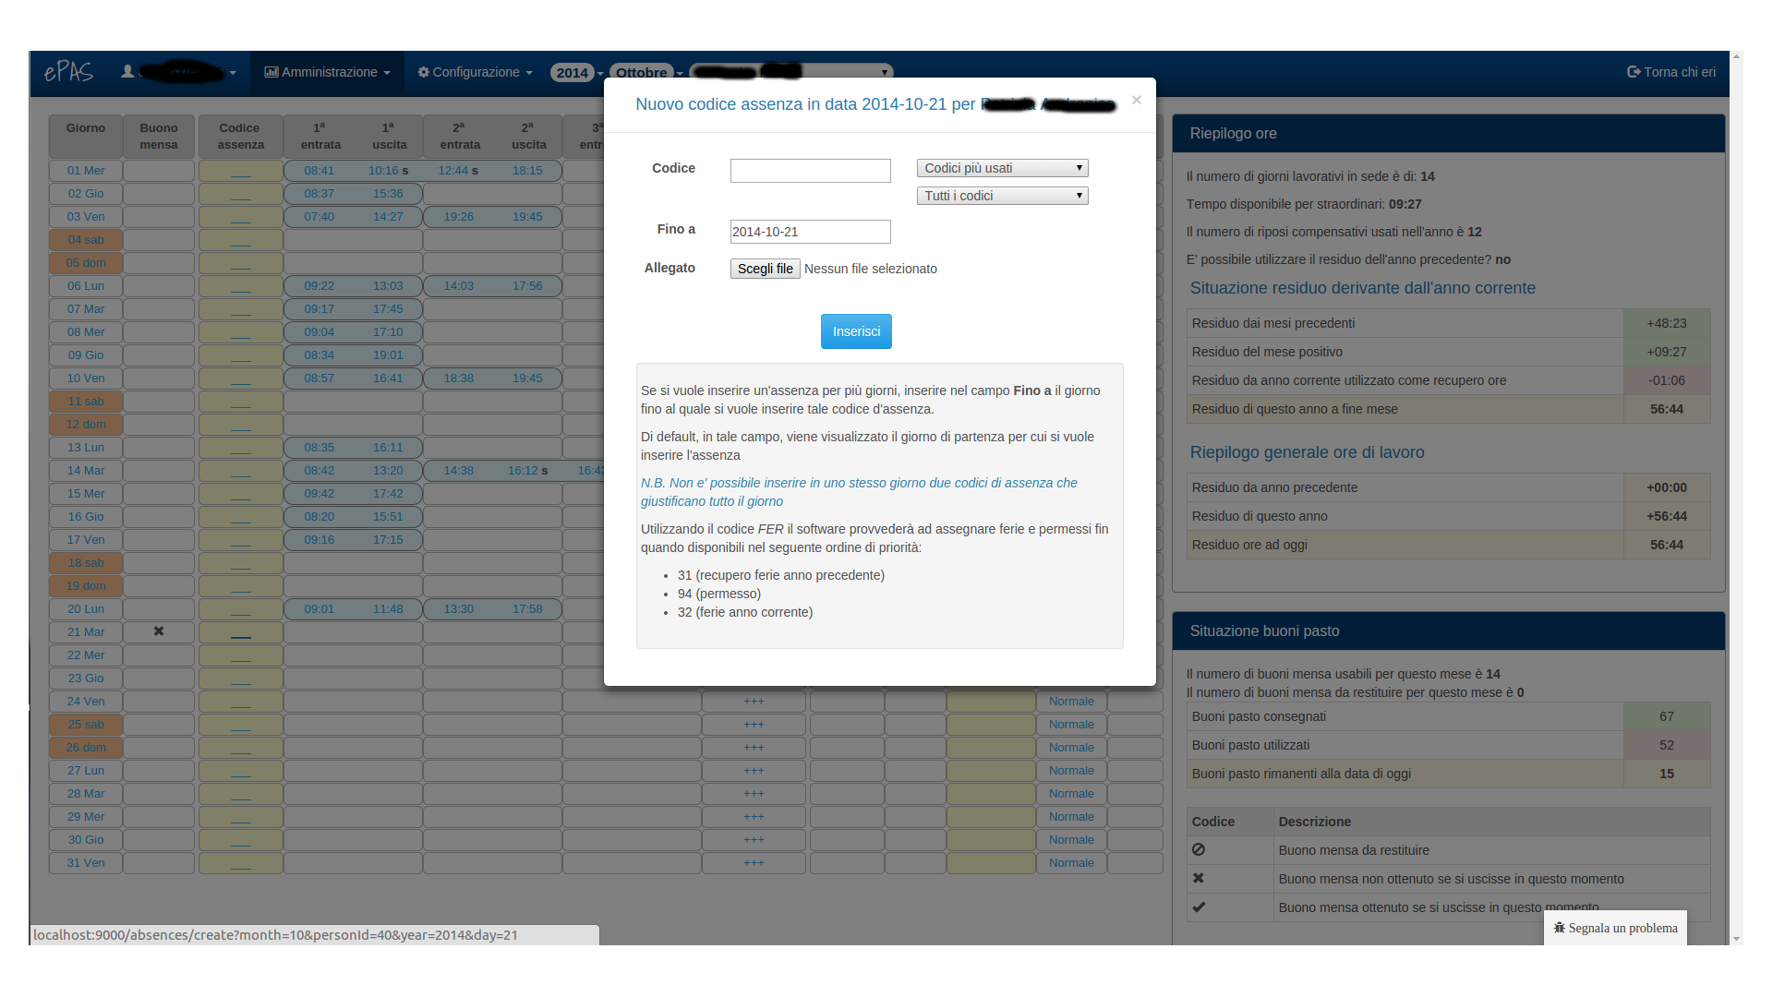Image resolution: width=1773 pixels, height=997 pixels.
Task: Click the Torna chi eri return icon
Action: pyautogui.click(x=1634, y=72)
